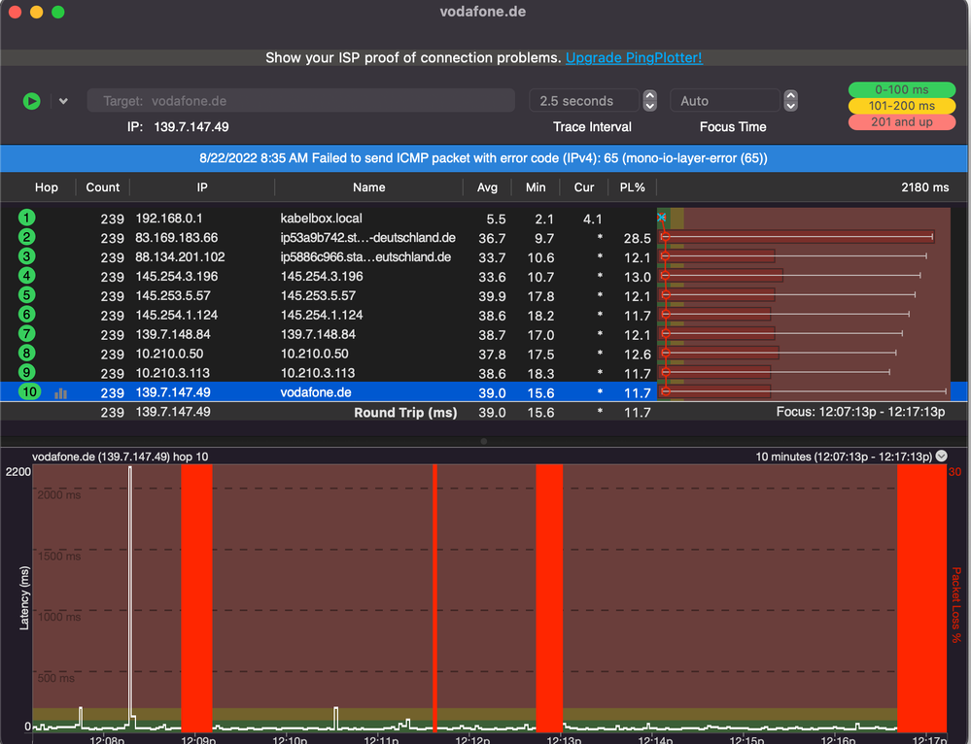This screenshot has width=971, height=744.
Task: Sort by the IP column header
Action: tap(202, 187)
